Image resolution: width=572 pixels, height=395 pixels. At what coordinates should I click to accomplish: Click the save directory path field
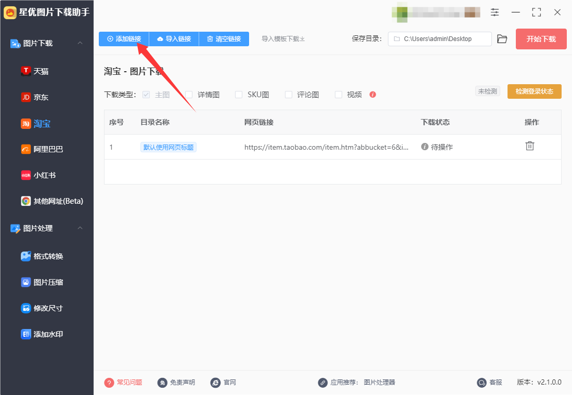[439, 38]
